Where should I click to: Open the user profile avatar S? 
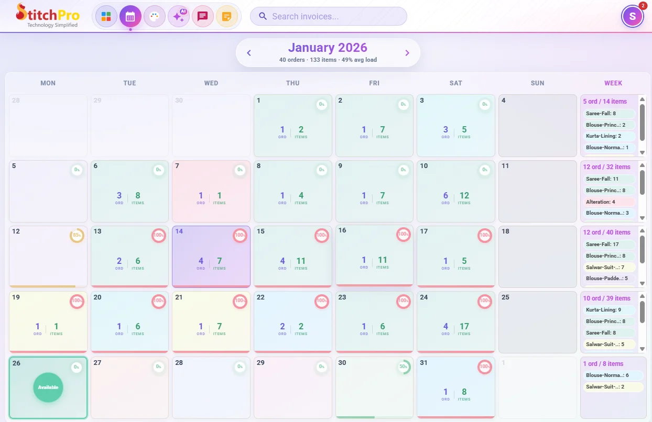click(x=632, y=16)
